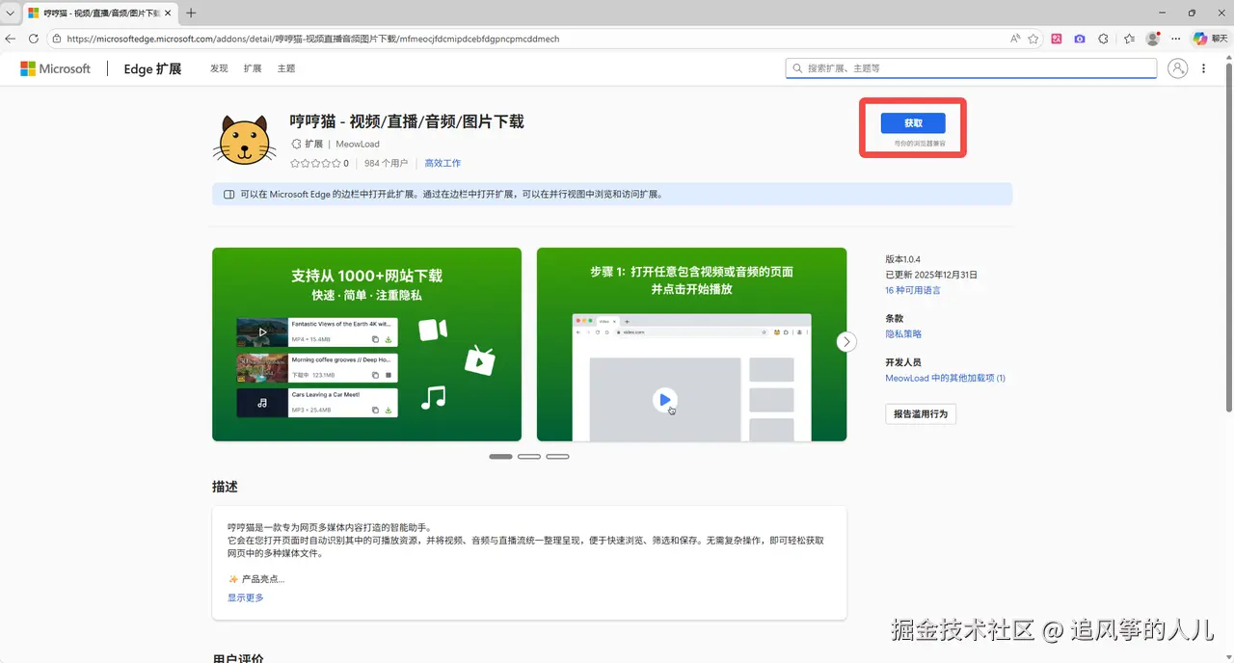1234x663 pixels.
Task: Open the page's vertical dots menu
Action: point(1204,68)
